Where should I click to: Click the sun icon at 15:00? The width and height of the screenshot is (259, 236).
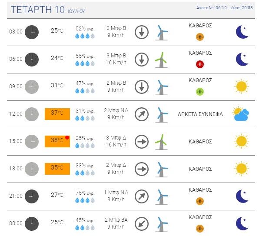[x=242, y=141]
